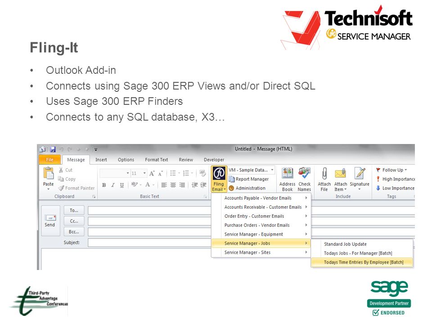Set Low Importance on message
Image resolution: width=432 pixels, height=324 pixels.
(396, 188)
